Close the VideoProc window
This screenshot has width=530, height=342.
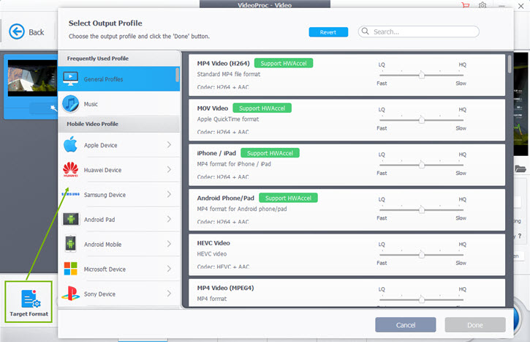521,6
